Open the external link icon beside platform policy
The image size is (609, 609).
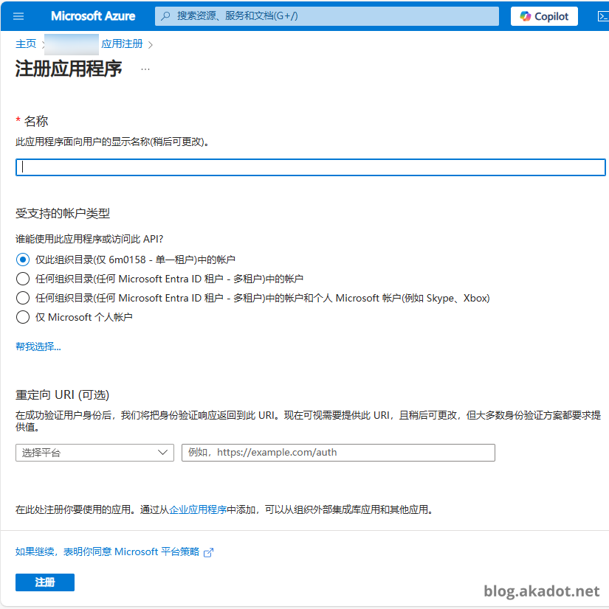208,552
